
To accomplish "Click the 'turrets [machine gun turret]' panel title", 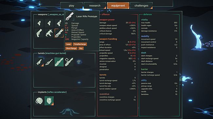I will pos(52,53).
